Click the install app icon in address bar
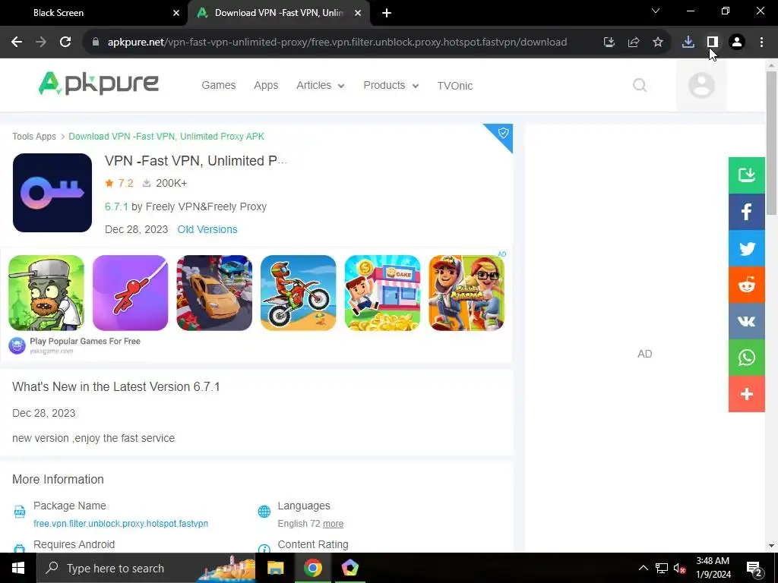This screenshot has width=778, height=583. [x=609, y=43]
